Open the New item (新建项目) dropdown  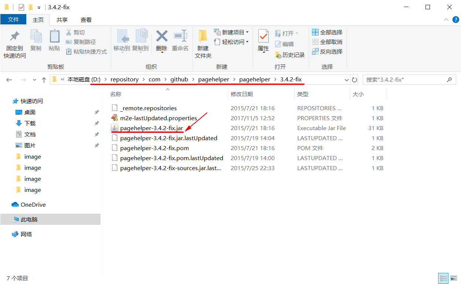click(x=231, y=33)
